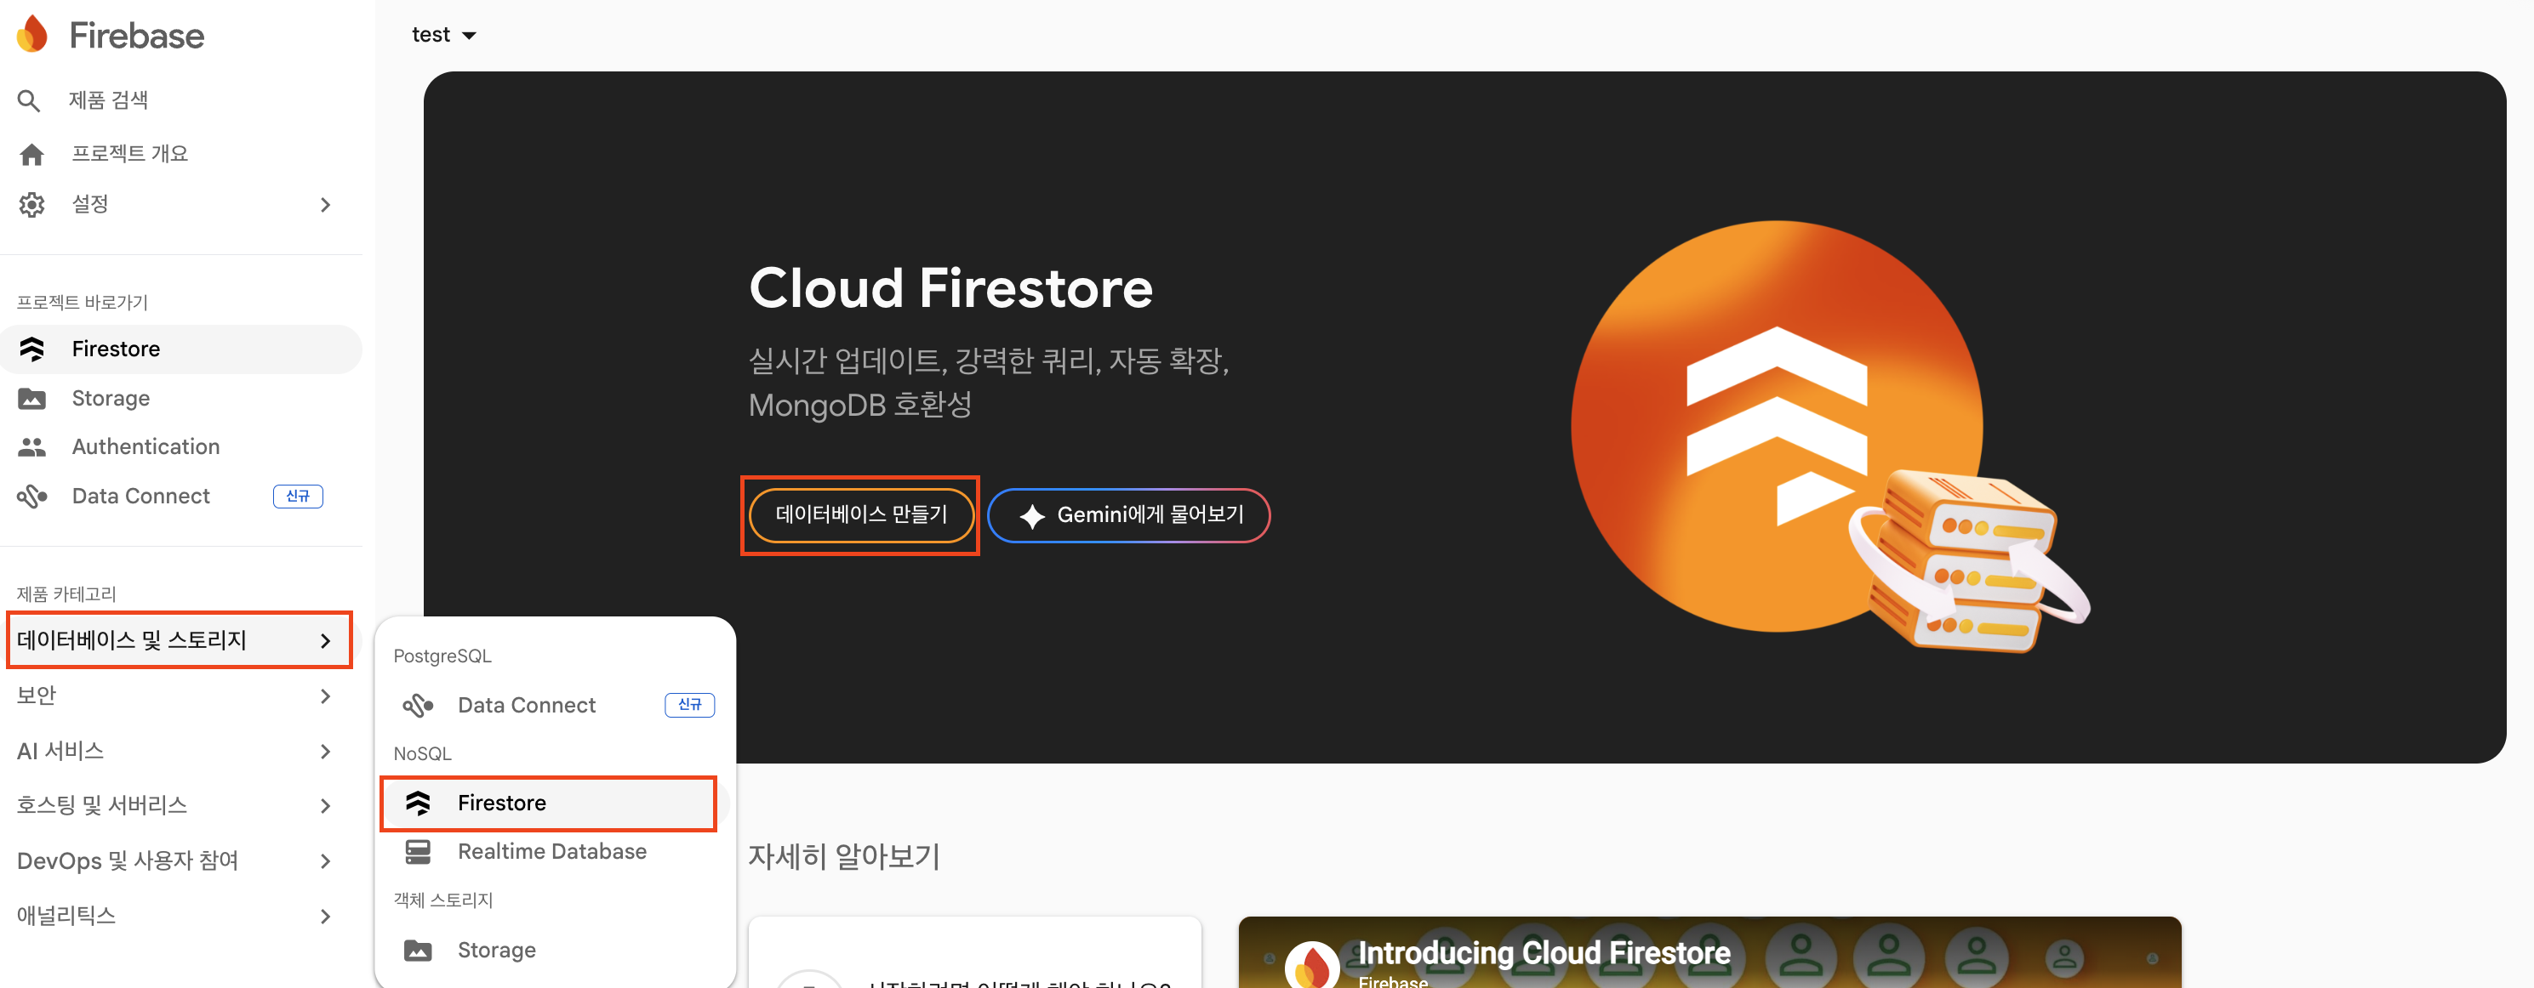
Task: Choose Realtime Database in flyout
Action: point(556,851)
